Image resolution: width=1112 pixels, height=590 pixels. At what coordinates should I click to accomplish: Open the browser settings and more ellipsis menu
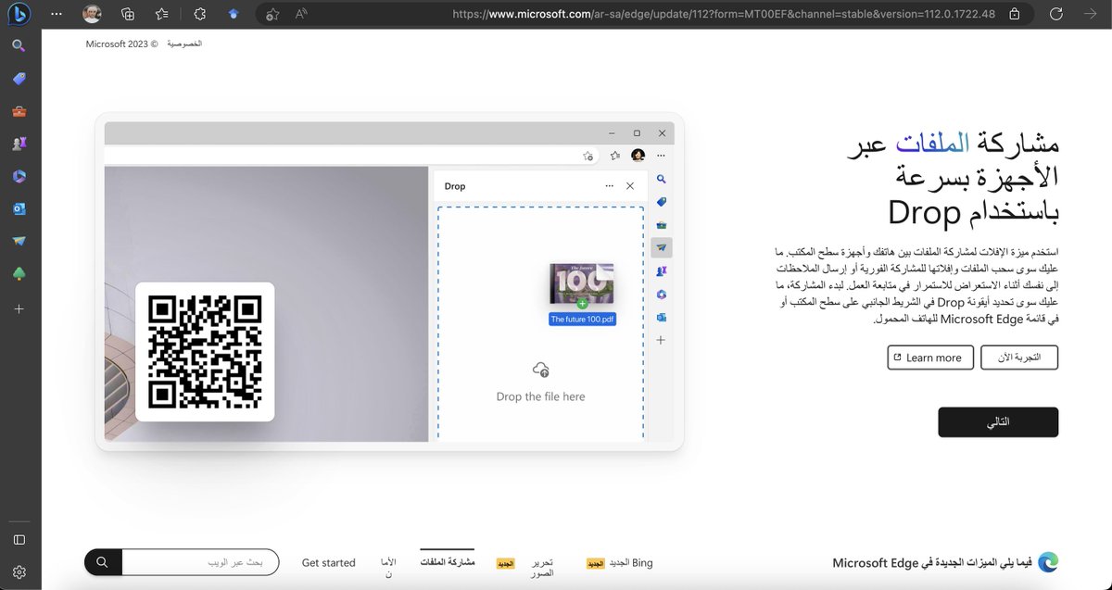(57, 14)
